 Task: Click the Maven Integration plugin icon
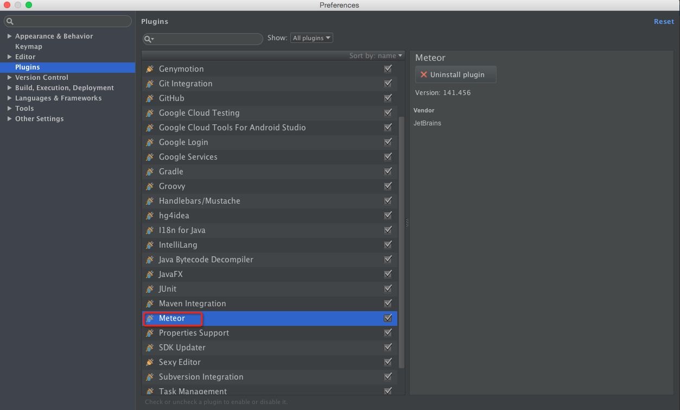pyautogui.click(x=150, y=304)
